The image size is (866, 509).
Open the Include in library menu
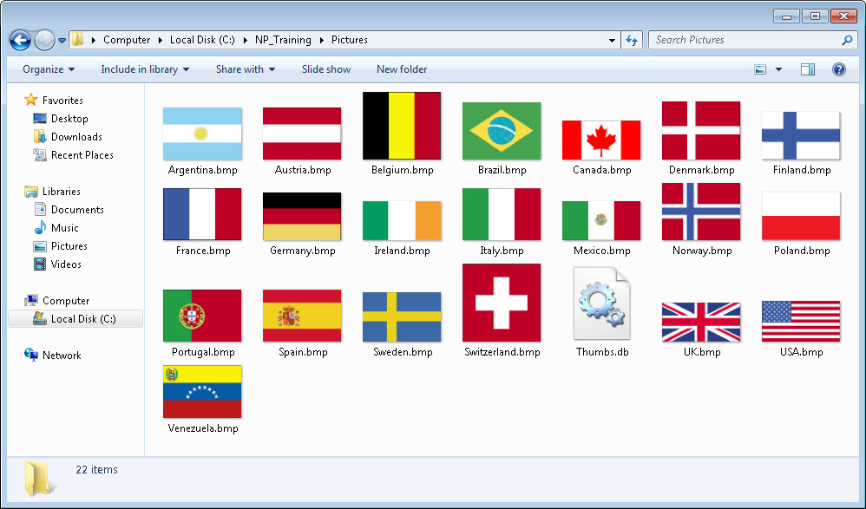(144, 69)
